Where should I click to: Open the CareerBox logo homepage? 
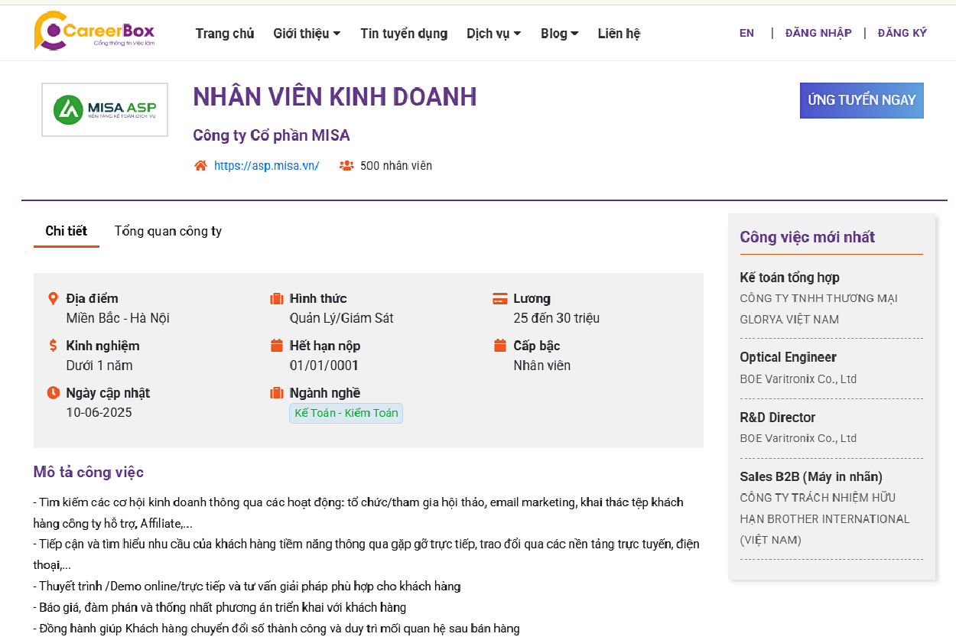click(x=95, y=31)
